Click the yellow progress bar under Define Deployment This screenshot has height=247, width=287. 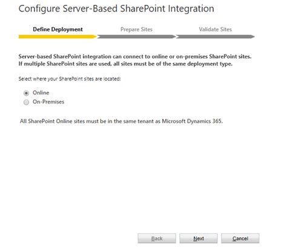pyautogui.click(x=58, y=37)
